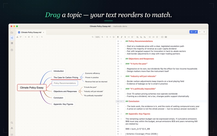Select "Industry will just relocate" mind map subtopic
Screen dimensions: 217x136
(x=93, y=91)
